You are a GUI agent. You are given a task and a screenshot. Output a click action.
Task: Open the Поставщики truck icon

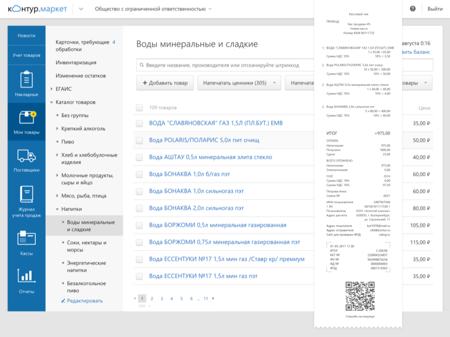click(26, 156)
